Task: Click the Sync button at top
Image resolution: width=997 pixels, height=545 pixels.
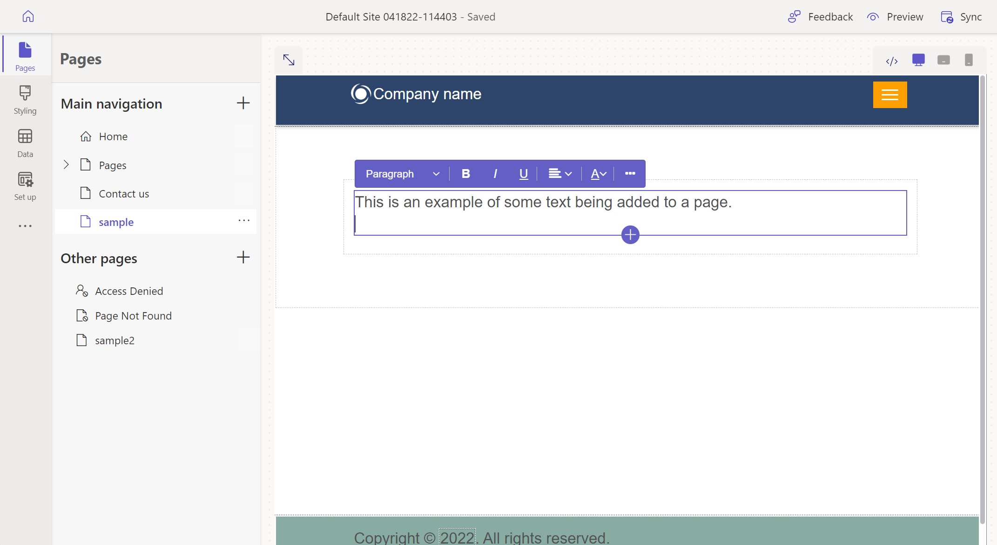Action: (x=962, y=16)
